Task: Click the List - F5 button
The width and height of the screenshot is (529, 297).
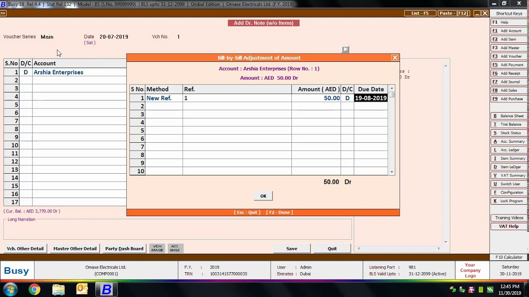Action: [x=420, y=13]
